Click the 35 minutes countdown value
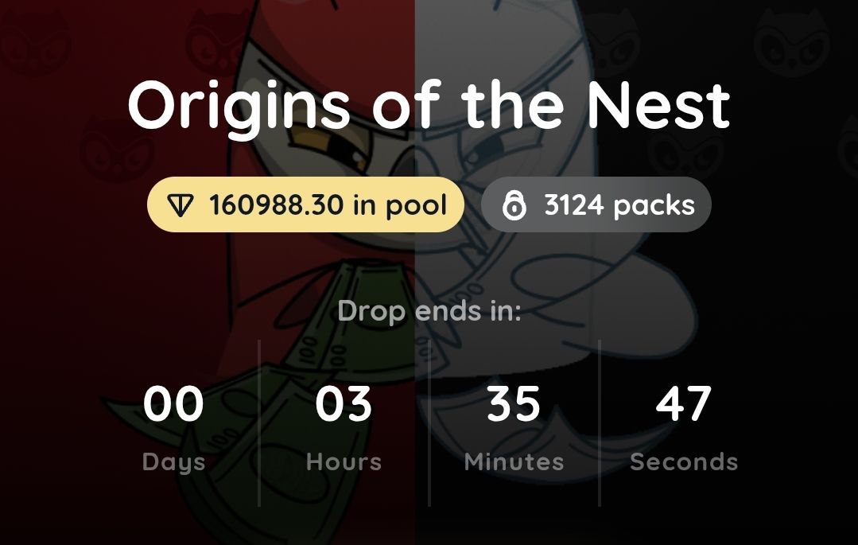This screenshot has width=858, height=545. coord(514,403)
